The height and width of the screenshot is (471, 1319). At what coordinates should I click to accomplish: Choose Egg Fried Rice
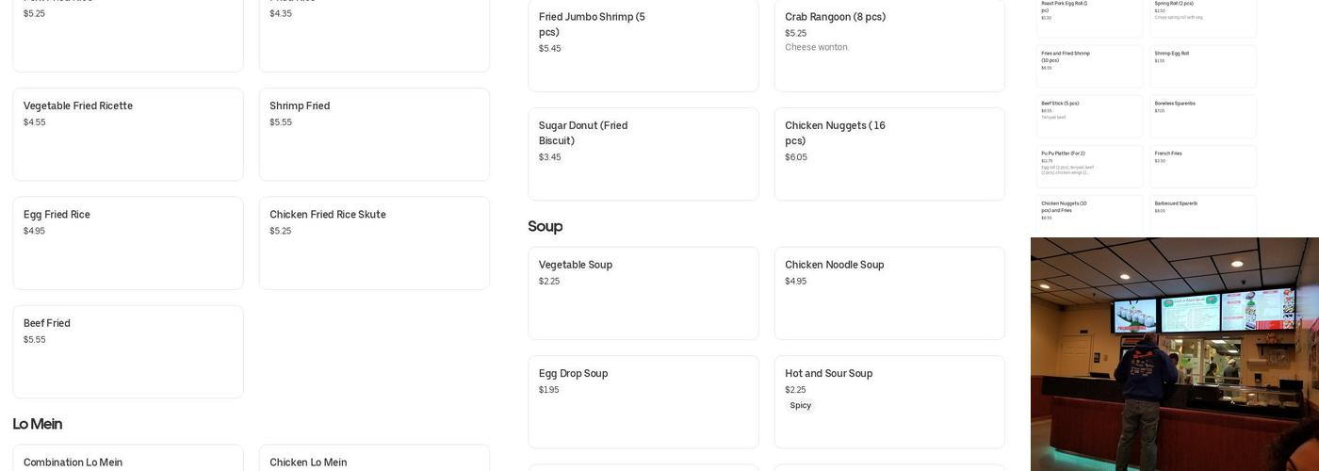127,242
